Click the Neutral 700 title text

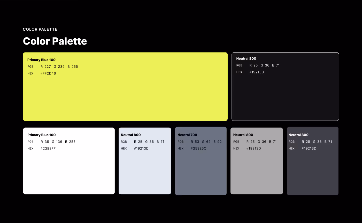(187, 135)
